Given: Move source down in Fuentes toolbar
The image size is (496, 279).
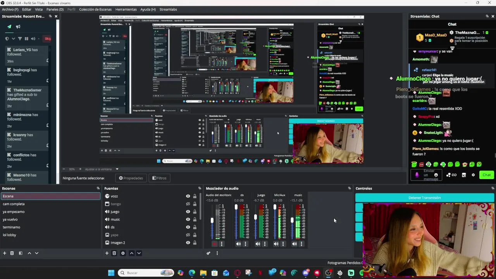Looking at the screenshot, I should click(139, 253).
